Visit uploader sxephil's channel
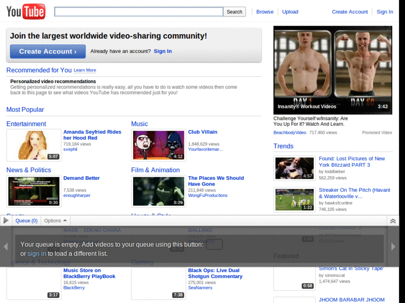 point(70,149)
